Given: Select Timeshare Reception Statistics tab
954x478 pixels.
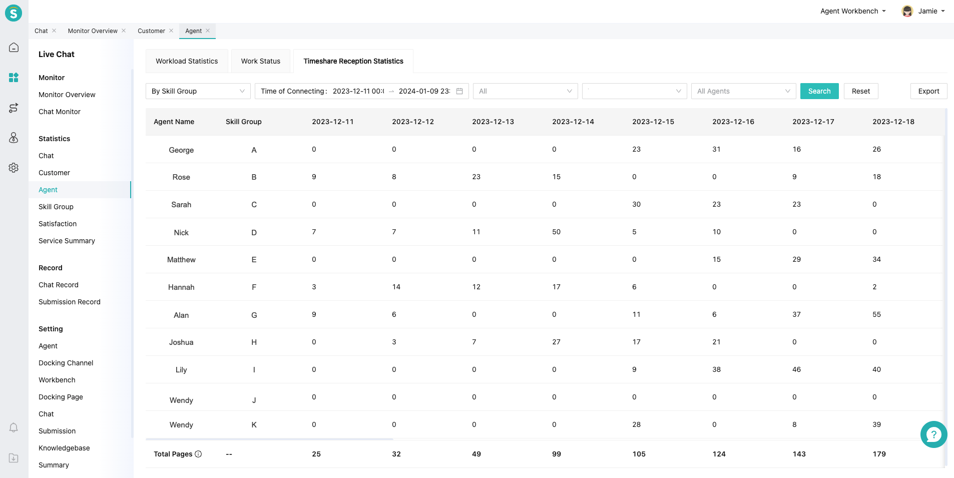Looking at the screenshot, I should tap(353, 61).
